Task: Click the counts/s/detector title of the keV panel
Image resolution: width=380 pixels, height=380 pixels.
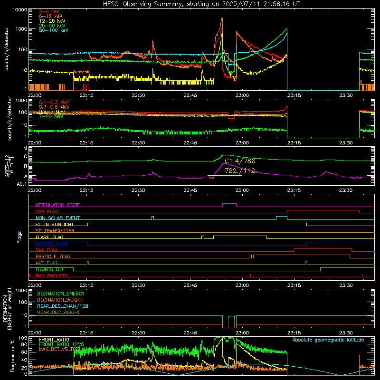Action: (x=7, y=49)
